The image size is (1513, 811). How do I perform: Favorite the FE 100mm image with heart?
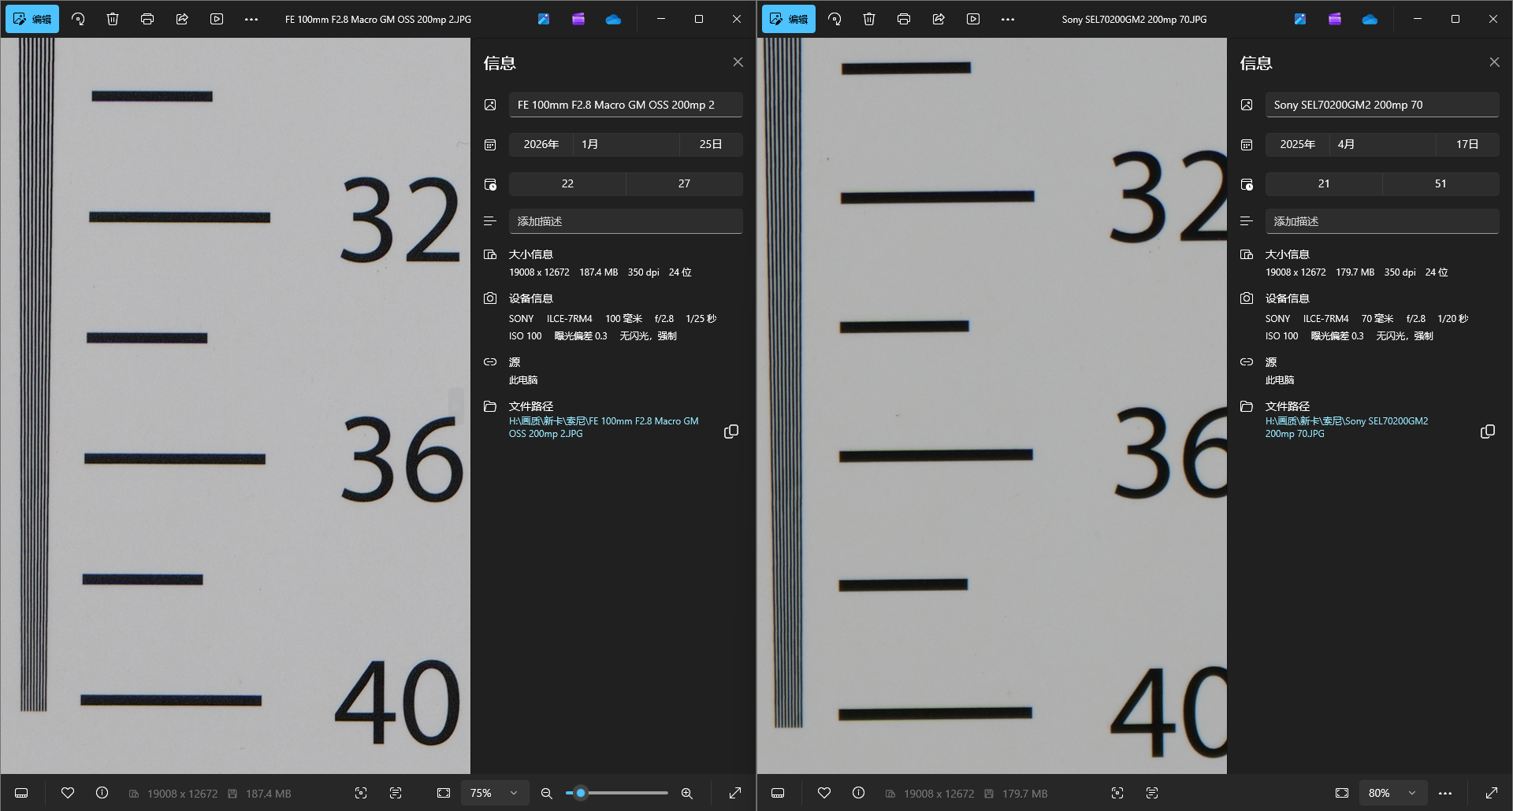tap(68, 793)
